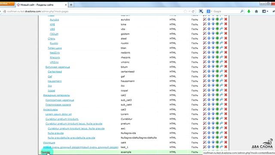
Task: Click the blue arrow icon in certainteed row
Action: point(222,71)
